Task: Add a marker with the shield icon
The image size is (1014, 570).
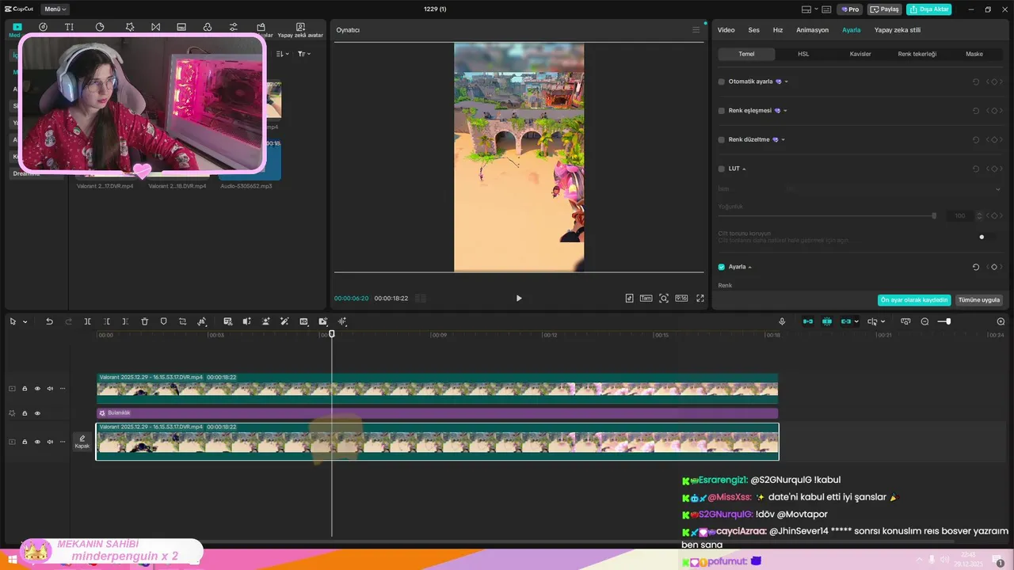Action: [x=163, y=321]
